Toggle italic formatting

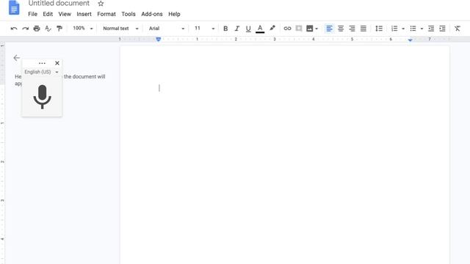pos(236,29)
